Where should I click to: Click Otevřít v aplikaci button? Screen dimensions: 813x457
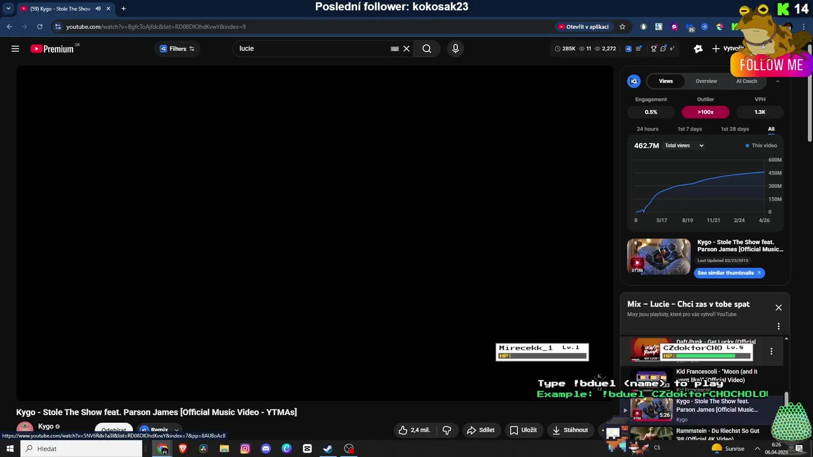coord(583,27)
